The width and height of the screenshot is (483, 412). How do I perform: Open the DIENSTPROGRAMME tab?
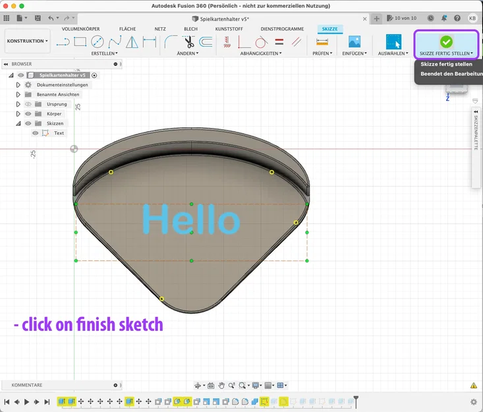point(282,29)
